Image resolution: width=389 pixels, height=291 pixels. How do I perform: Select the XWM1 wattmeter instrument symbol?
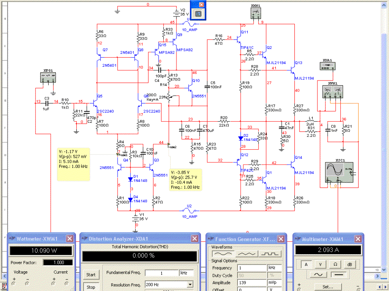pos(333,92)
